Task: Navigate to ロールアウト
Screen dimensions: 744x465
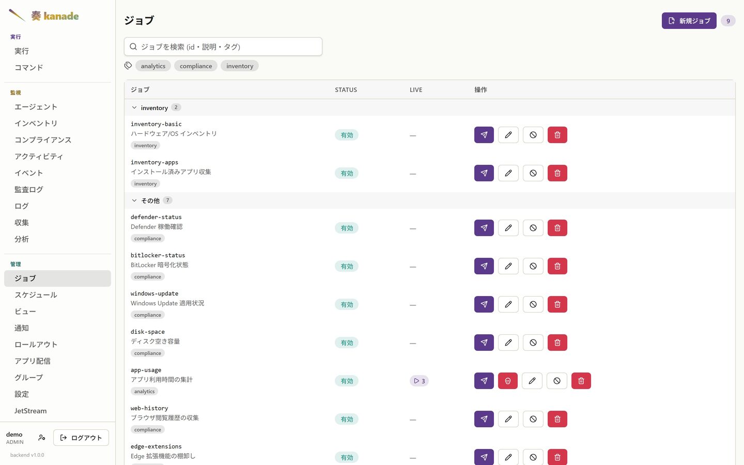Action: click(x=57, y=345)
